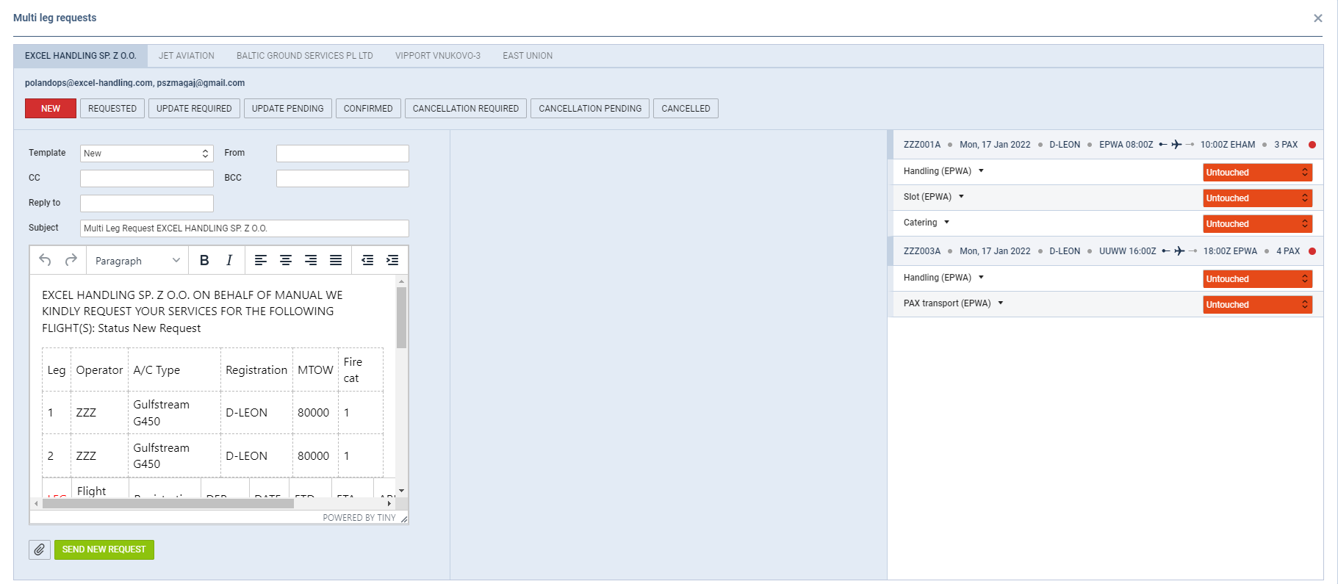Open EAST UNION tab
This screenshot has width=1338, height=584.
click(528, 56)
